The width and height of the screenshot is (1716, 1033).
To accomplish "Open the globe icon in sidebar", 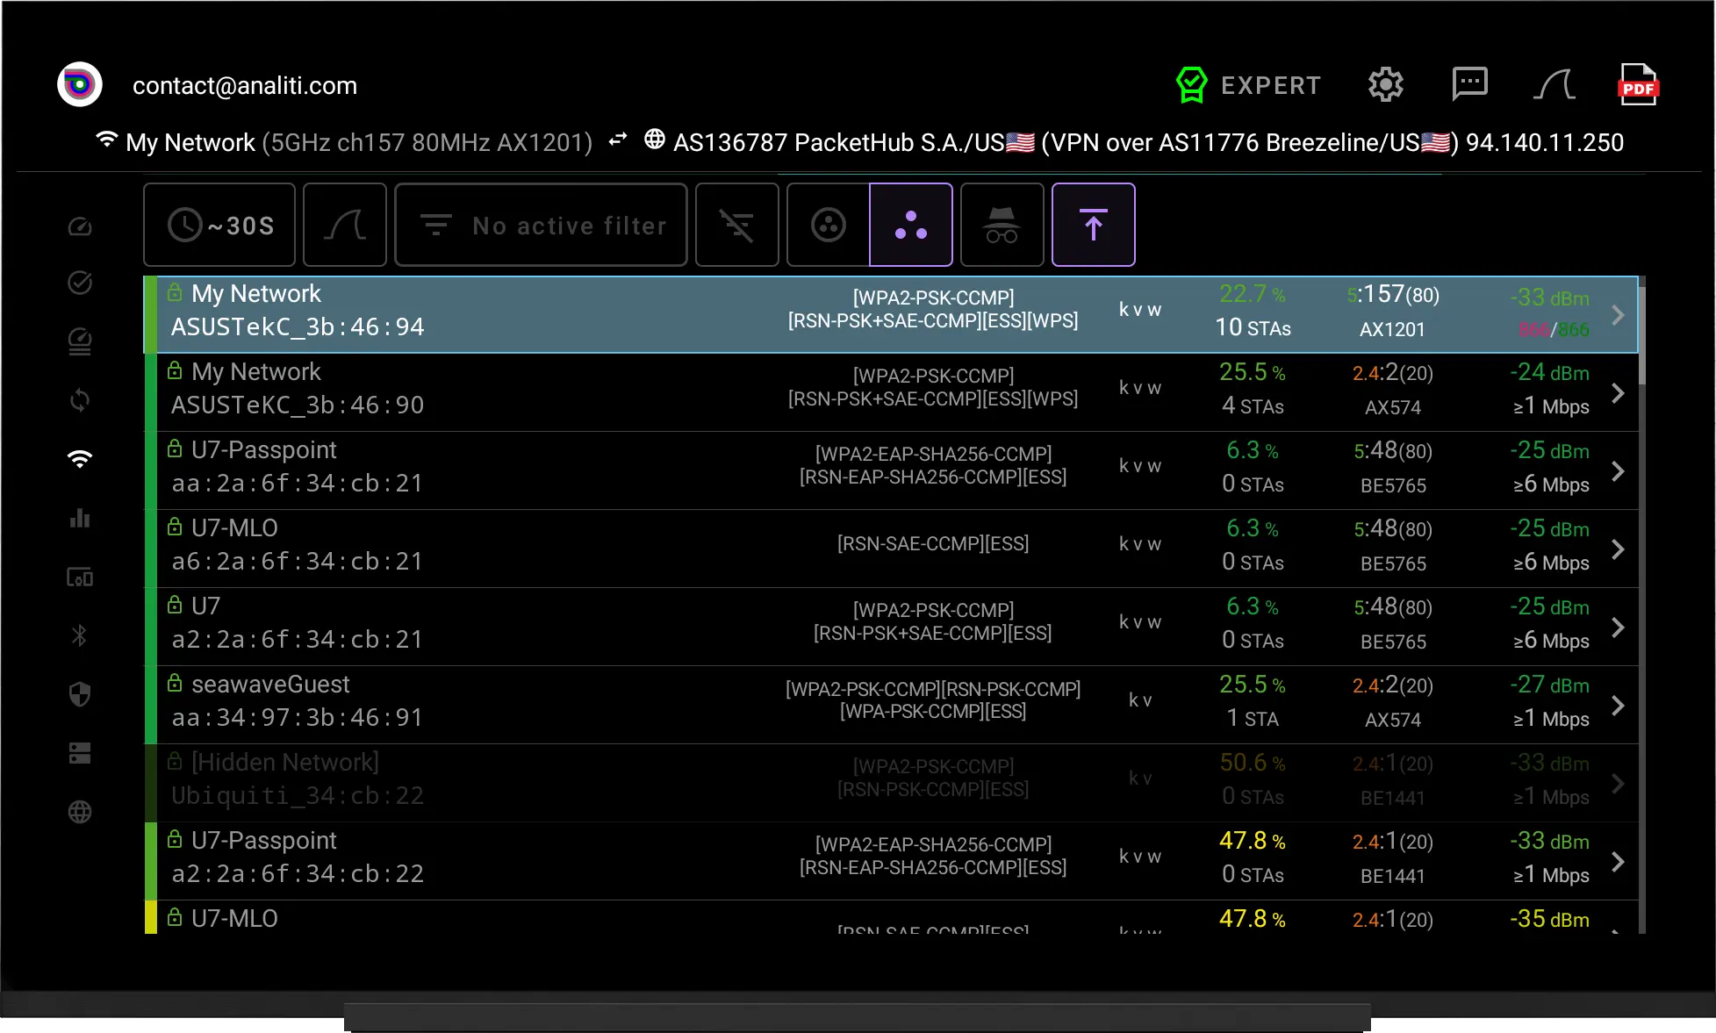I will click(80, 812).
